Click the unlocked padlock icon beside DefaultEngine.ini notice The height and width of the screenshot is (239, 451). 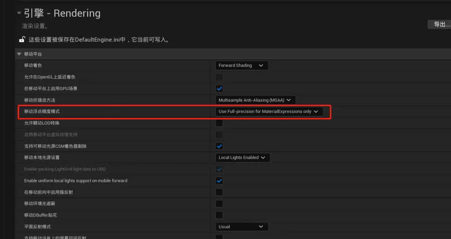tap(22, 39)
